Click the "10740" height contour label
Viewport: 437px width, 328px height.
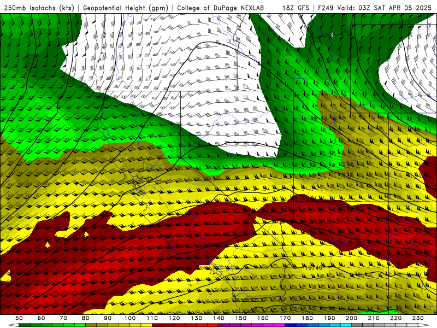pos(313,267)
